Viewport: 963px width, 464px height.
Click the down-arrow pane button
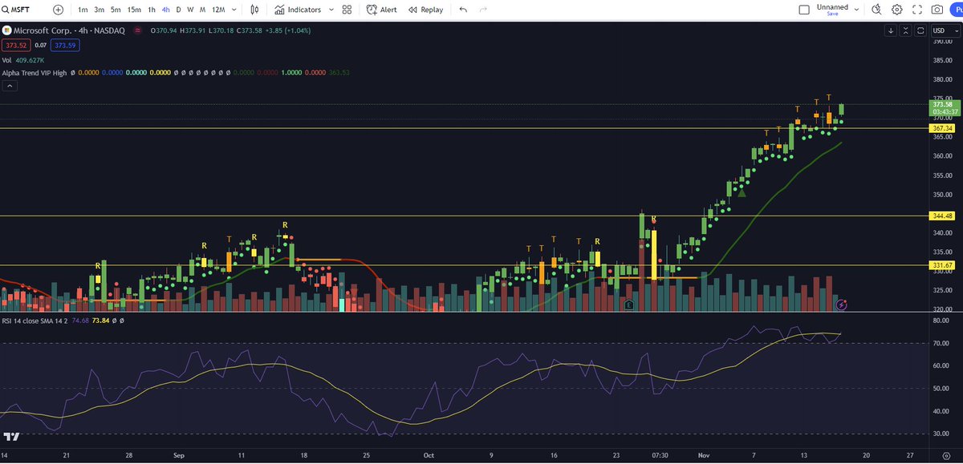(x=892, y=30)
